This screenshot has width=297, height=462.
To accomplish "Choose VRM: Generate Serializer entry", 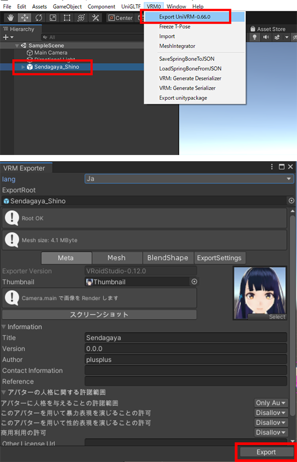I will coord(195,88).
